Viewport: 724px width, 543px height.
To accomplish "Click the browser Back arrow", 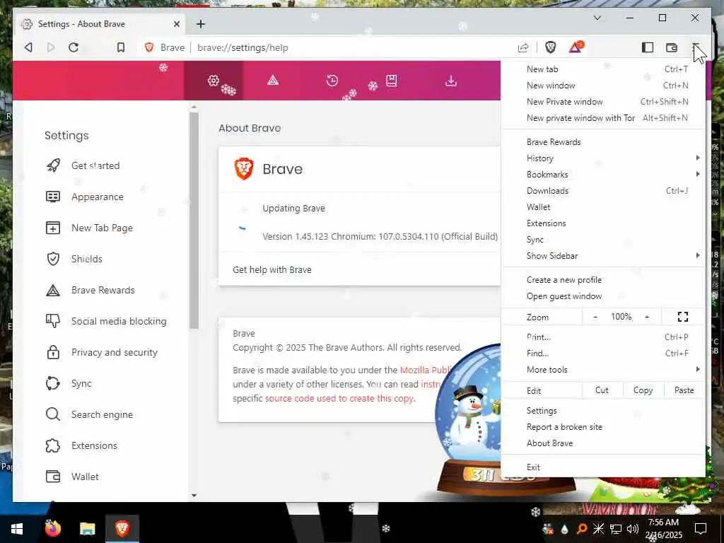I will click(28, 47).
